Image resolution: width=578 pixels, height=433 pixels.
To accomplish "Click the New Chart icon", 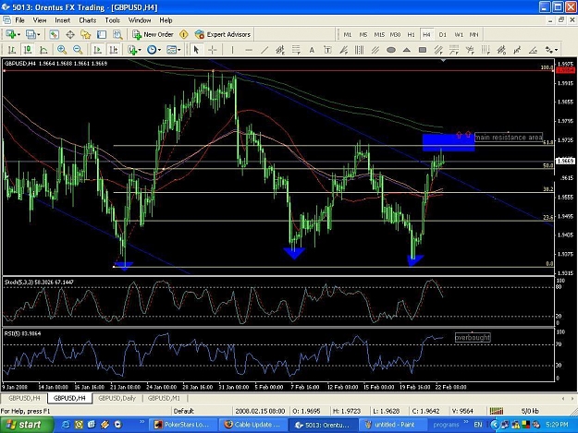I will tap(10, 34).
